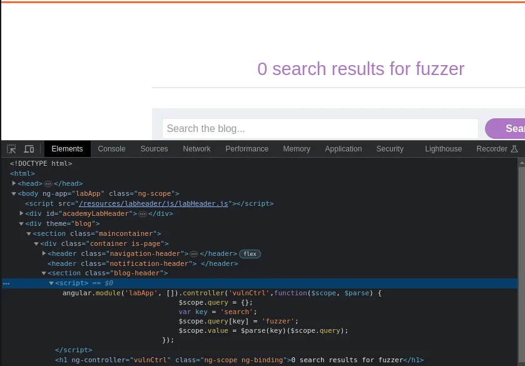Open the Network tab
The image size is (525, 366).
tap(196, 149)
